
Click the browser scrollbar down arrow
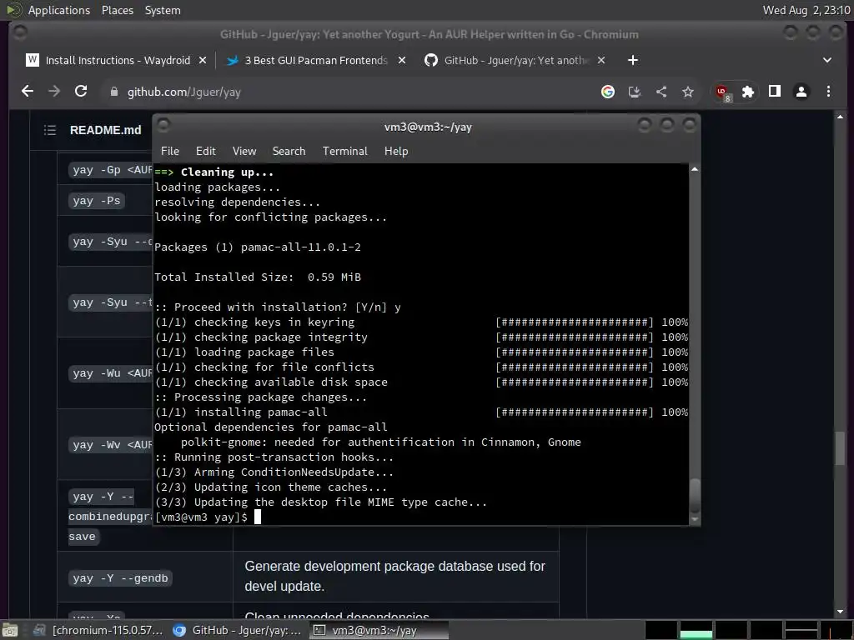tap(839, 612)
